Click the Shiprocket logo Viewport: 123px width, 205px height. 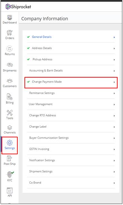pyautogui.click(x=18, y=6)
